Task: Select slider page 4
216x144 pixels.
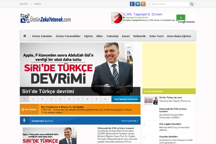Action: [x=51, y=99]
